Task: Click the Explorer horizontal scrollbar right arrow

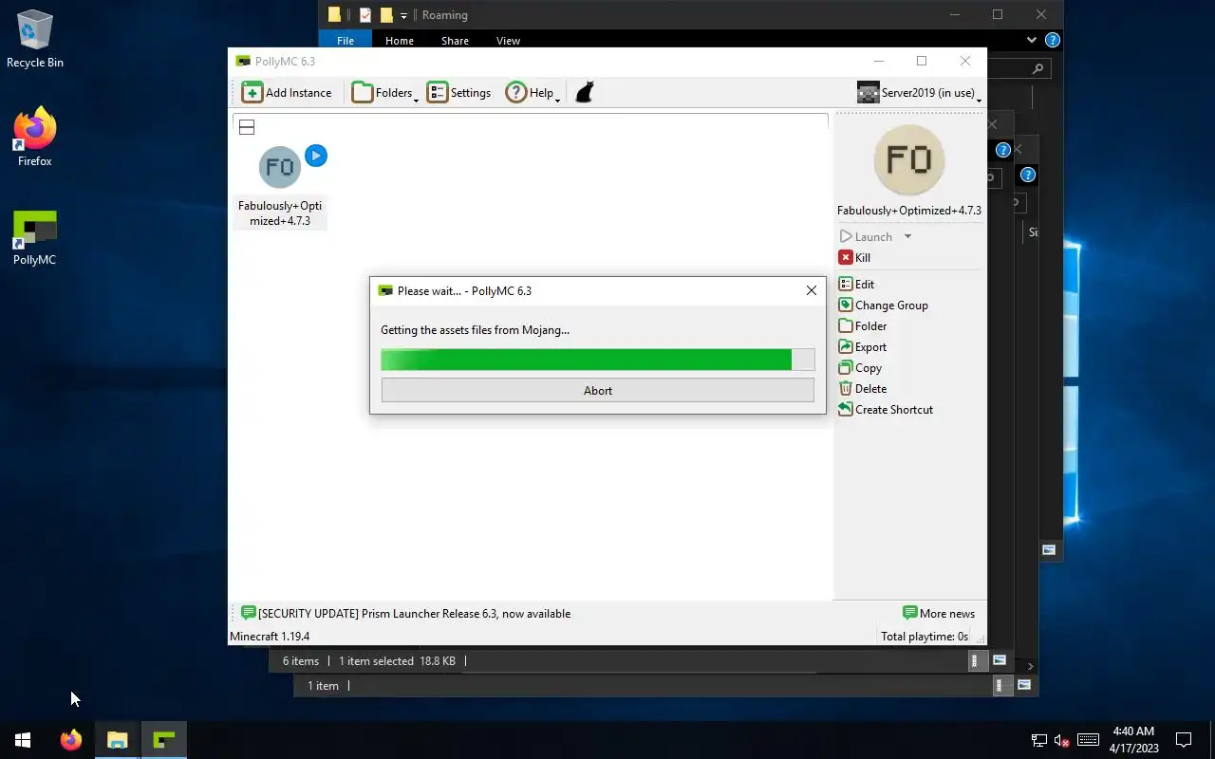Action: pyautogui.click(x=1031, y=666)
